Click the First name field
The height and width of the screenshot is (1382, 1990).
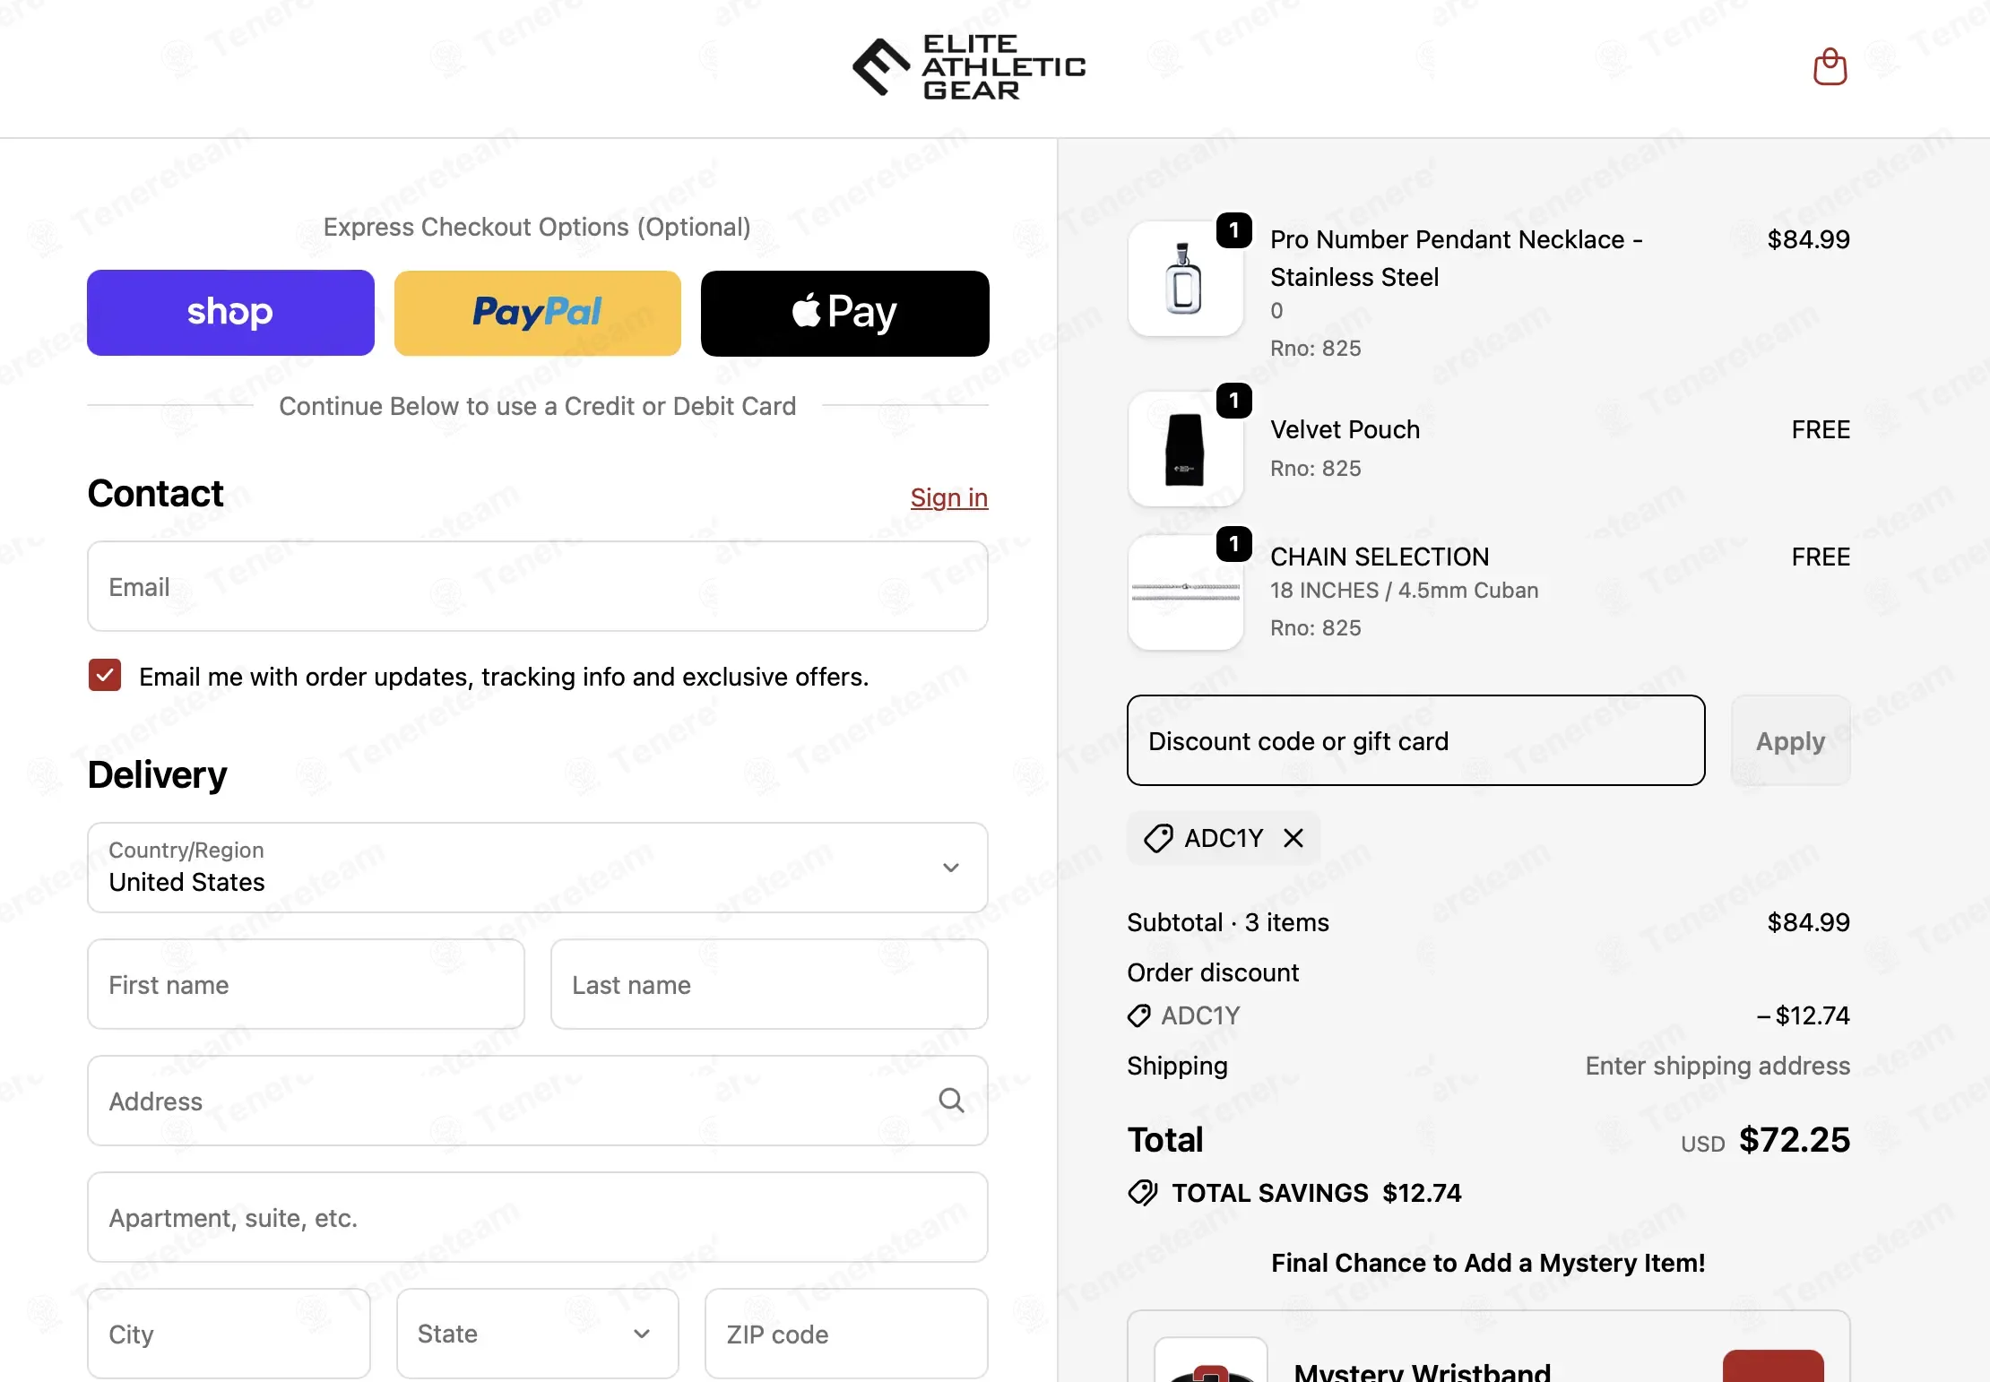[307, 984]
